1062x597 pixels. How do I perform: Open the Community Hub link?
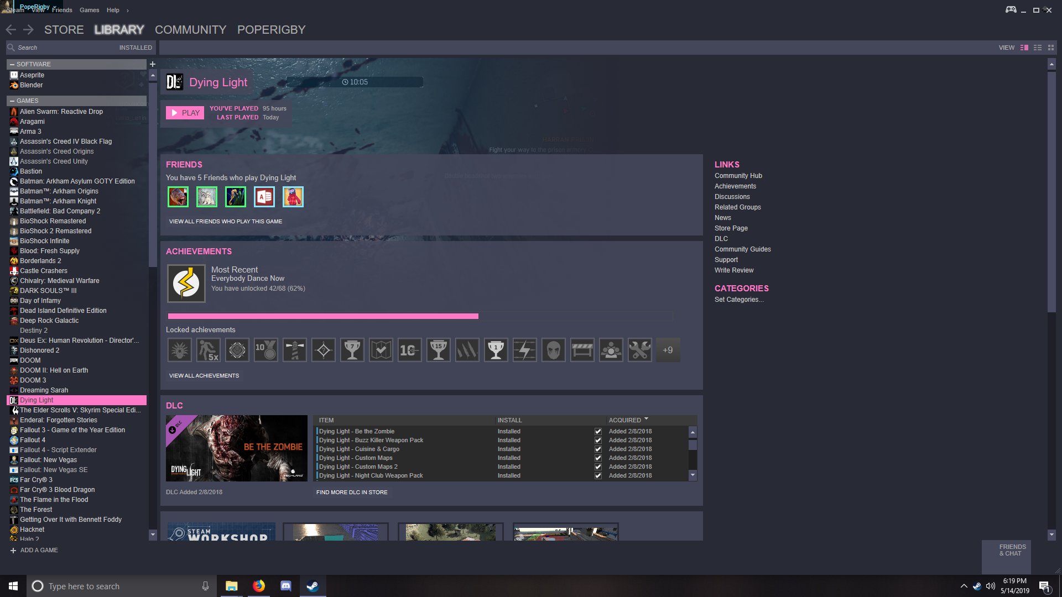pos(738,175)
